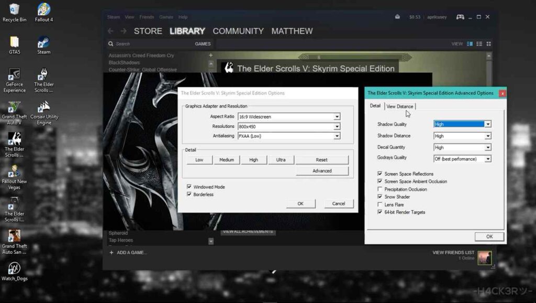Select the Steam desktop shortcut
This screenshot has height=303, width=536.
pyautogui.click(x=44, y=45)
